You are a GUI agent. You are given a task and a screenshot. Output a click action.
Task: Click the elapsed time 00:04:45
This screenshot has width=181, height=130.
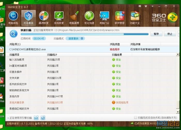pyautogui.click(x=39, y=38)
